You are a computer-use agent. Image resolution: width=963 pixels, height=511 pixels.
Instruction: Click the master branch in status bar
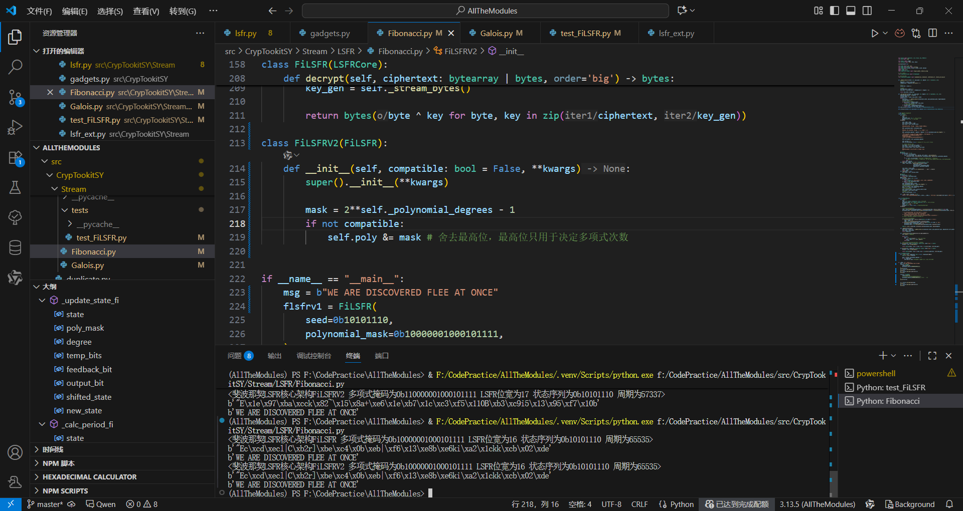click(x=45, y=504)
